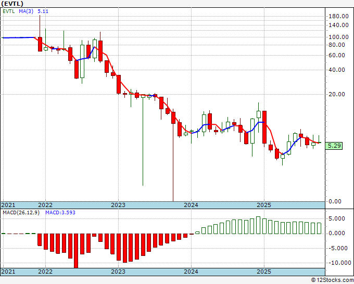
Task: Click the 0.000 MACD axis label
Action: [x=337, y=233]
